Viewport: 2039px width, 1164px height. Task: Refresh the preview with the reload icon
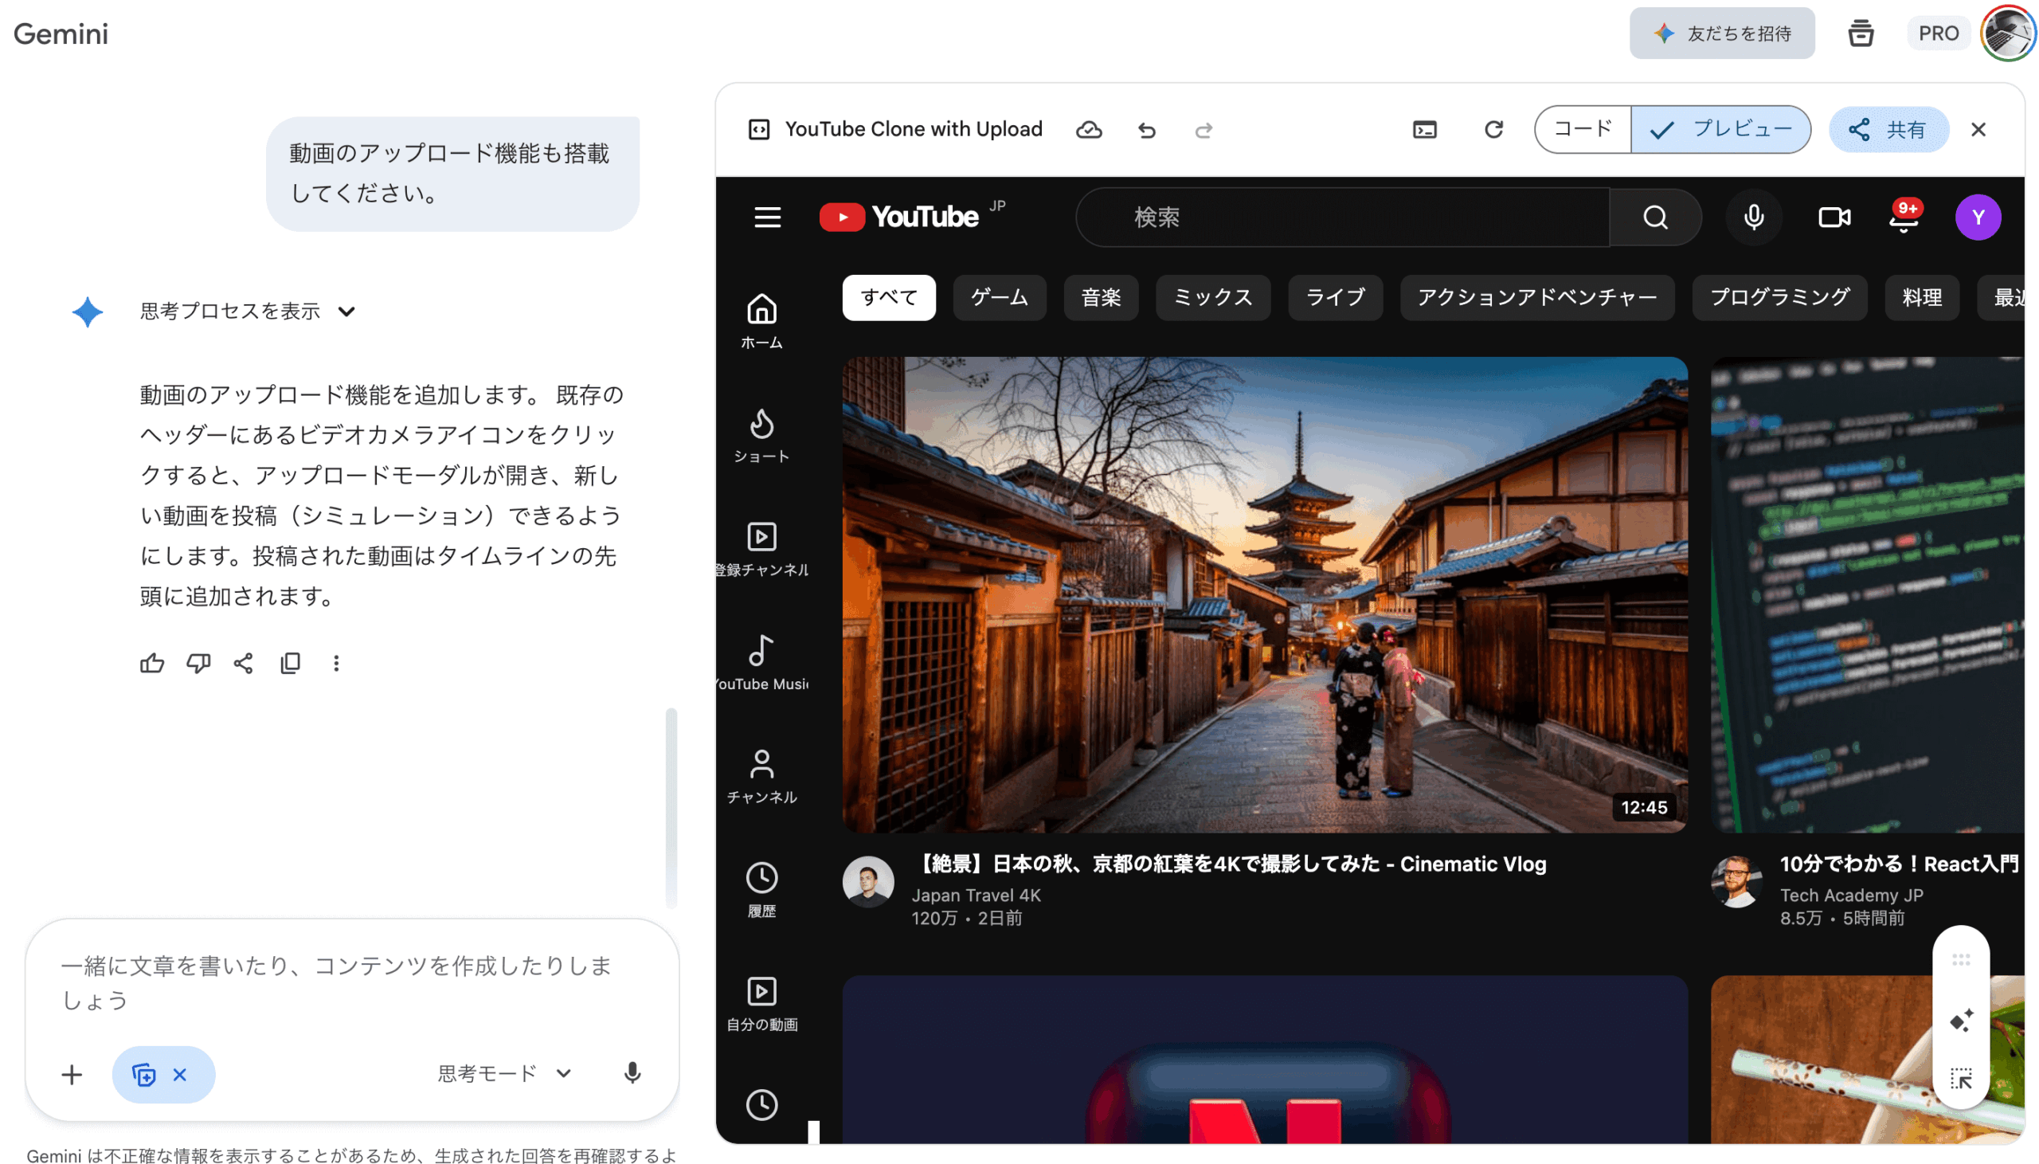coord(1493,130)
